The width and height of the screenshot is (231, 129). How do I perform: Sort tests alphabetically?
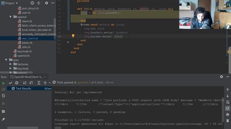pos(25,83)
